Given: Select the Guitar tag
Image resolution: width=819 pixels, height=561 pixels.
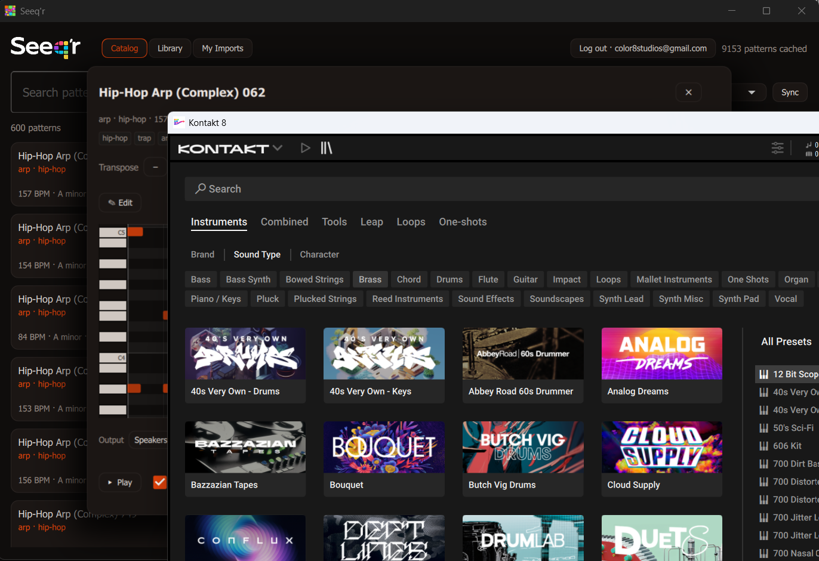Looking at the screenshot, I should point(525,279).
